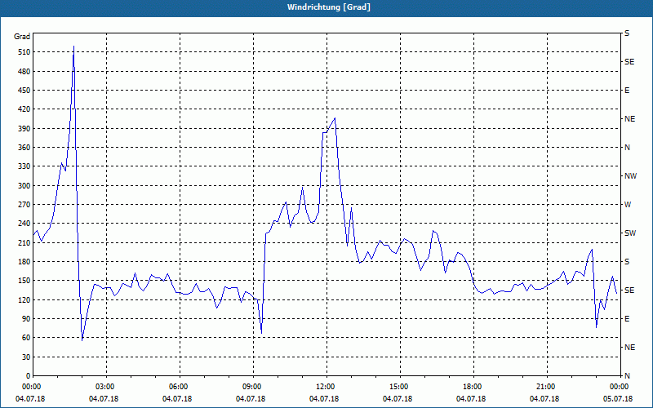Select the 60 y-axis value
The width and height of the screenshot is (653, 408).
point(26,338)
